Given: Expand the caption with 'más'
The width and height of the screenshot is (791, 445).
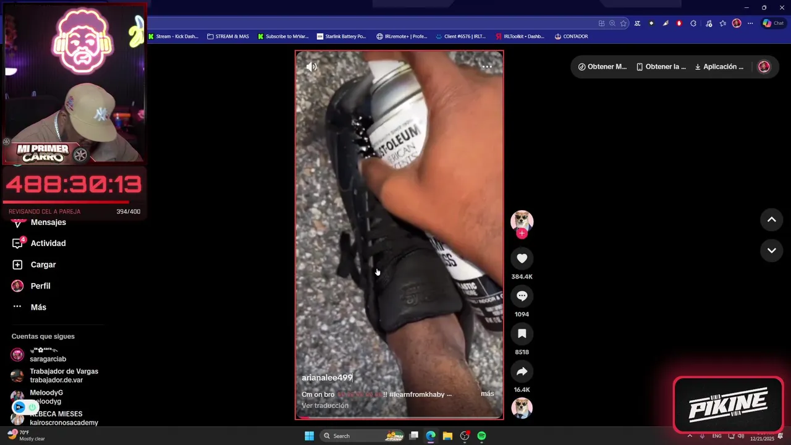Looking at the screenshot, I should [488, 394].
